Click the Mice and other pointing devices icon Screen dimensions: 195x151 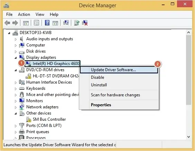(x=22, y=95)
